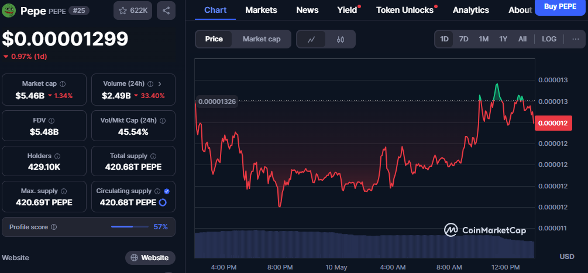Viewport: 588px width, 273px height.
Task: Select the 1Y time range
Action: (503, 39)
